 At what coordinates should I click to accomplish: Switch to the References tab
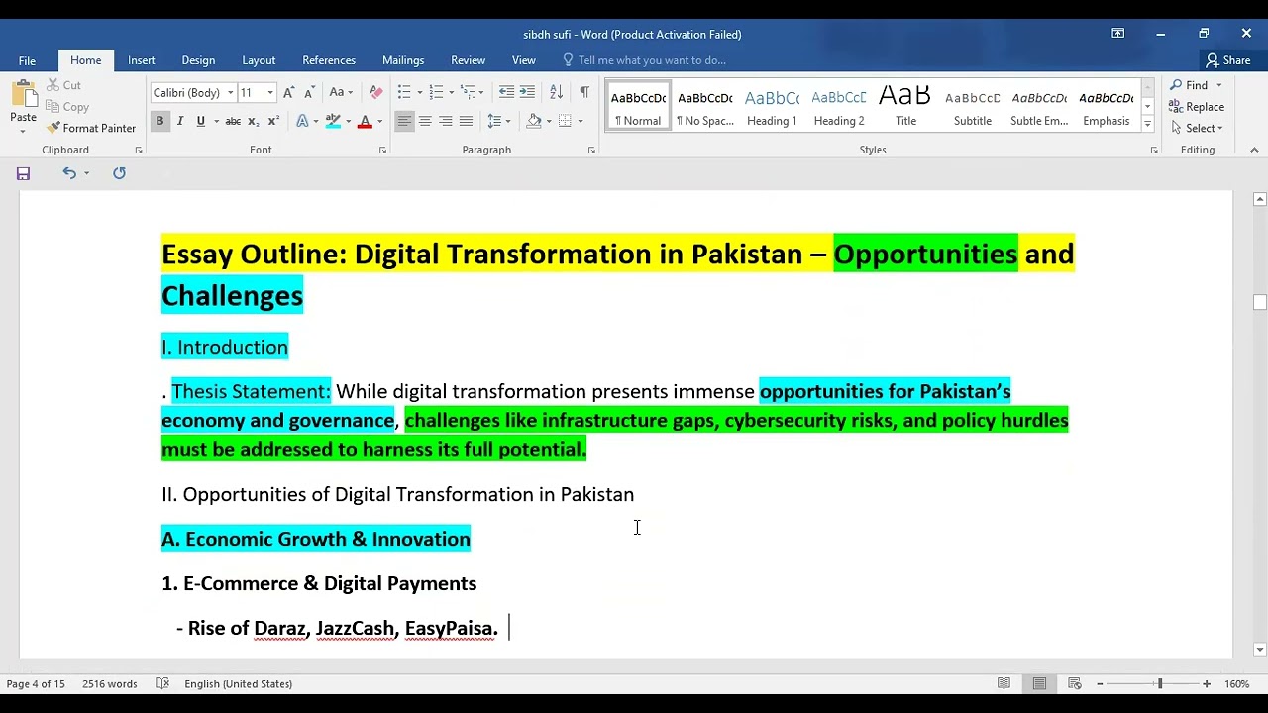click(x=329, y=60)
